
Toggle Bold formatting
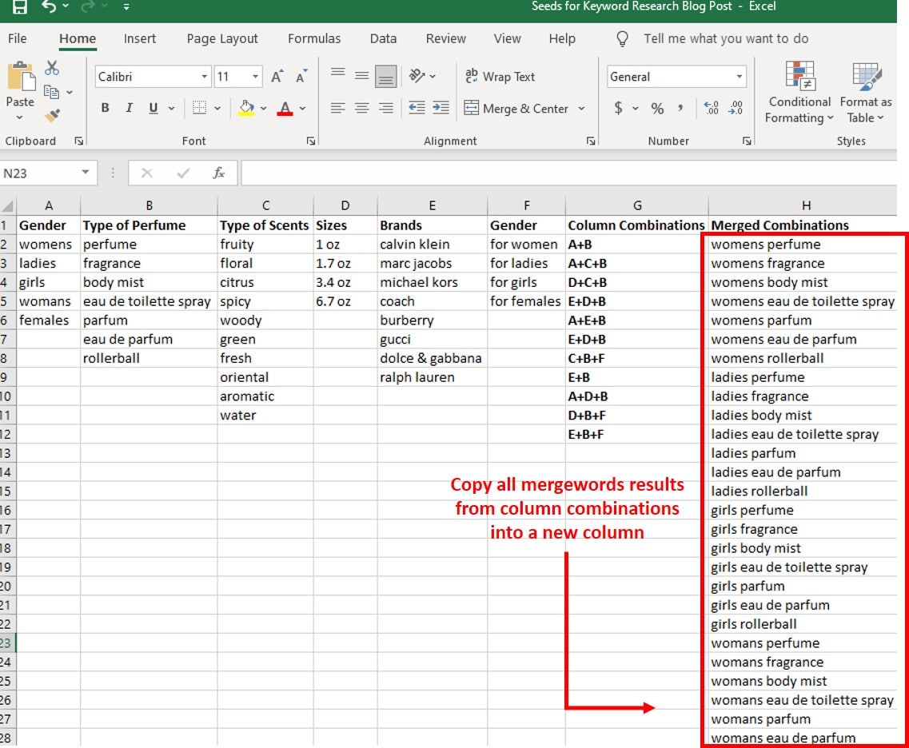point(105,108)
